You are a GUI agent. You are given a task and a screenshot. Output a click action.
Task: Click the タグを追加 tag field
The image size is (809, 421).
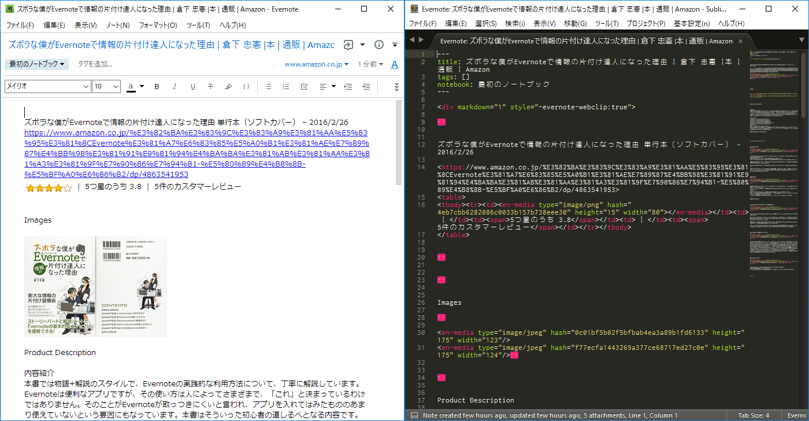click(x=95, y=64)
